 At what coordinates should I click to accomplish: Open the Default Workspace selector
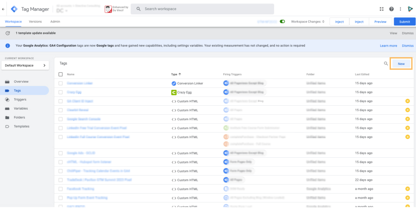(x=25, y=65)
